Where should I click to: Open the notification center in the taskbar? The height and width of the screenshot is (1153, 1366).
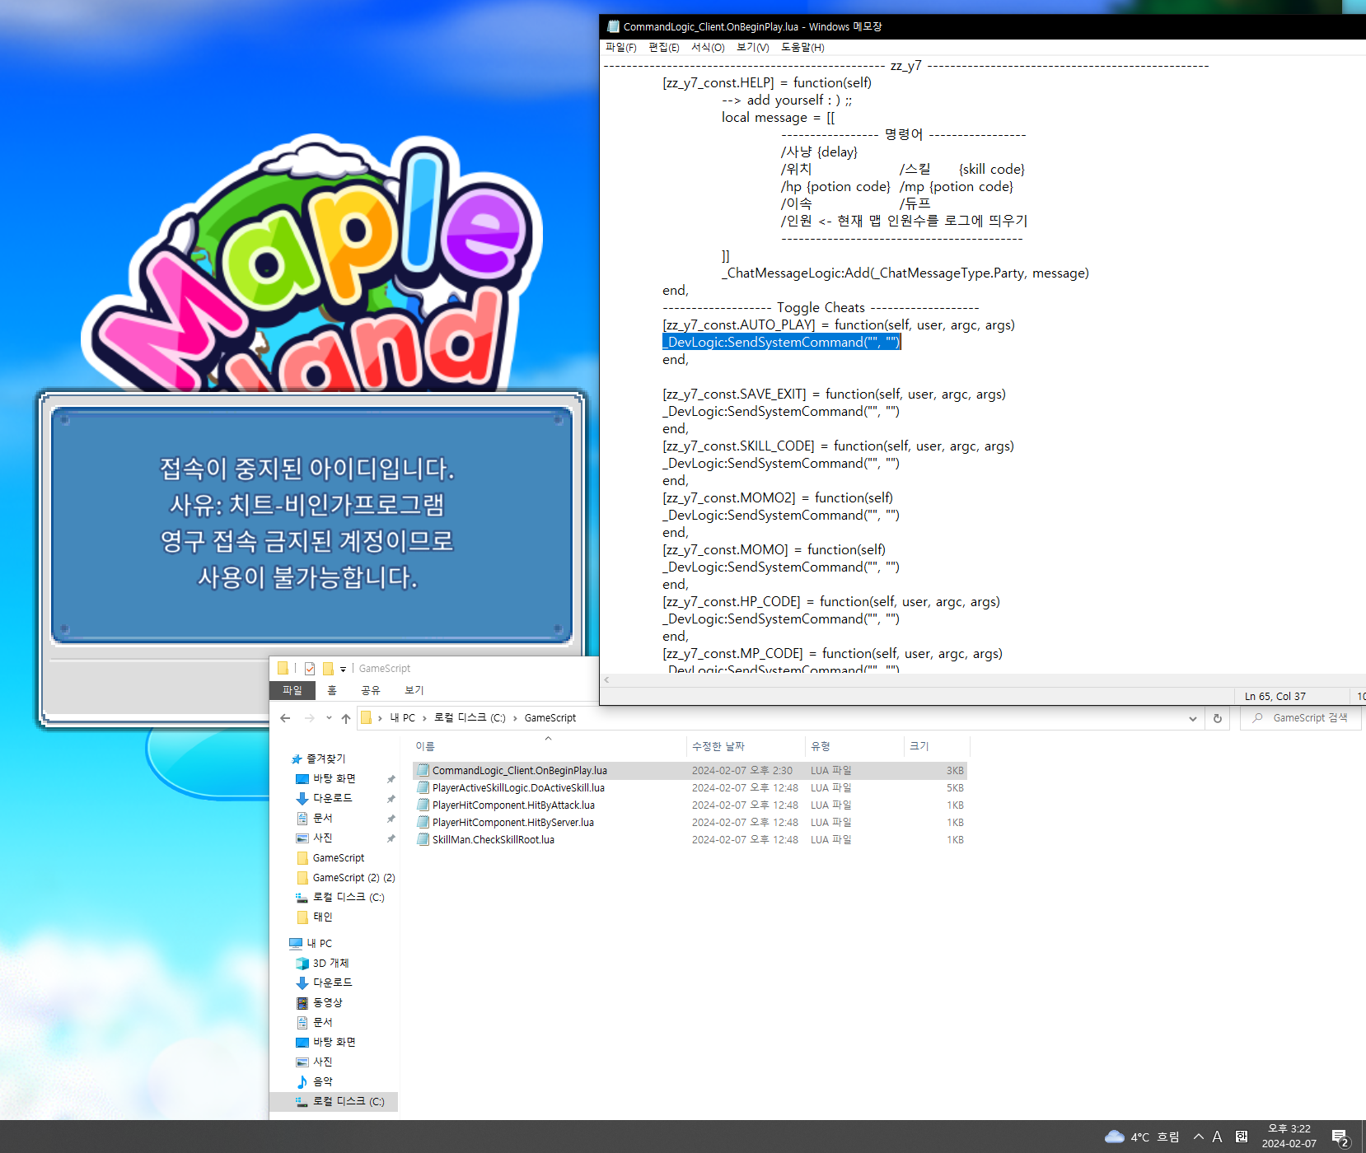tap(1340, 1137)
